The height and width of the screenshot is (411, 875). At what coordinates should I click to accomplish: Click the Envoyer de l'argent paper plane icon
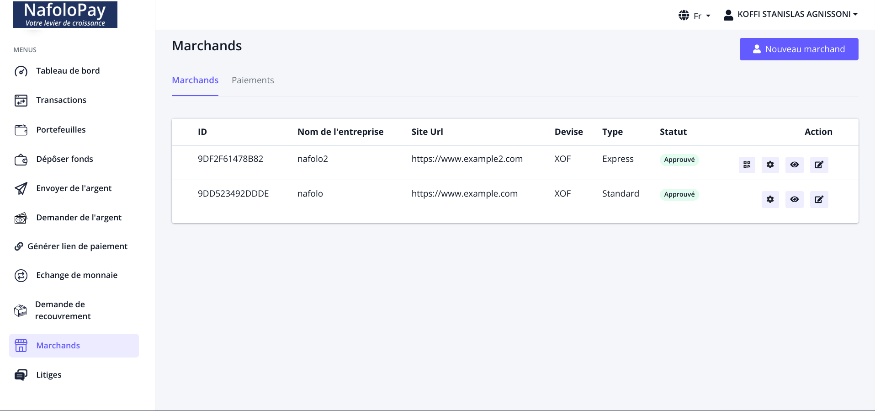coord(21,188)
